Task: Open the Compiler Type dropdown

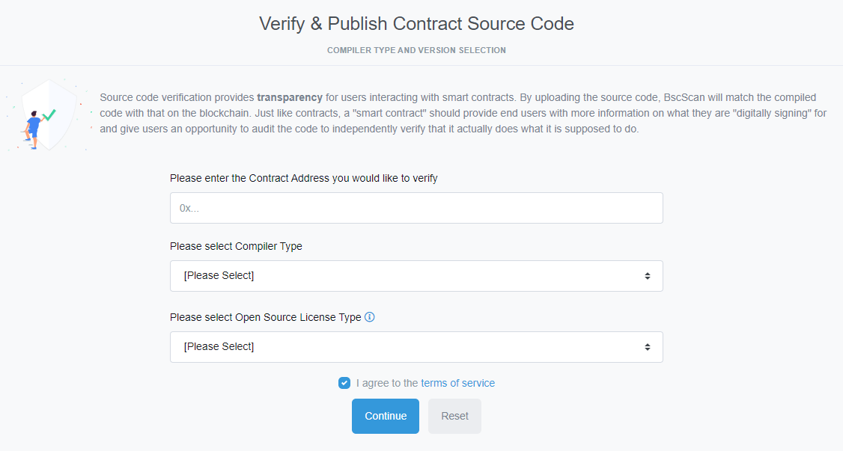Action: pos(416,276)
